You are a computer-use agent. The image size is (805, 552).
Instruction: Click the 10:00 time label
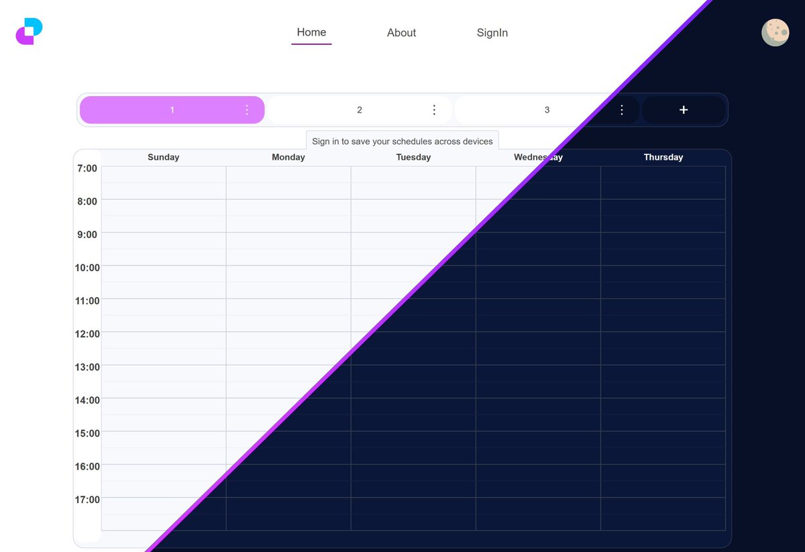[87, 268]
